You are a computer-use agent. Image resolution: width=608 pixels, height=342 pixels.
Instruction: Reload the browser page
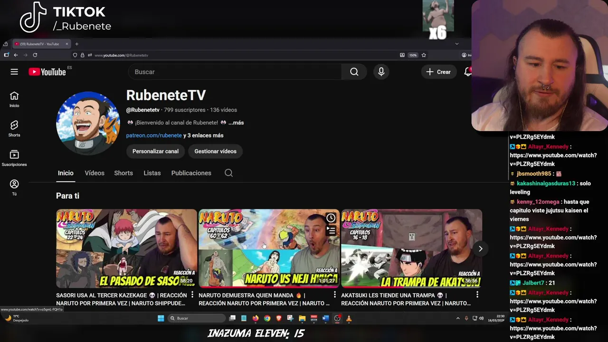pos(35,55)
